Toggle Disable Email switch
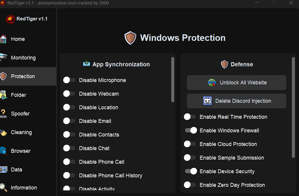The width and height of the screenshot is (299, 196). coord(69,121)
